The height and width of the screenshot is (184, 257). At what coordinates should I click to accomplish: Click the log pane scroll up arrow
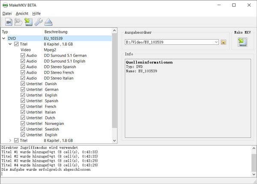pyautogui.click(x=254, y=148)
